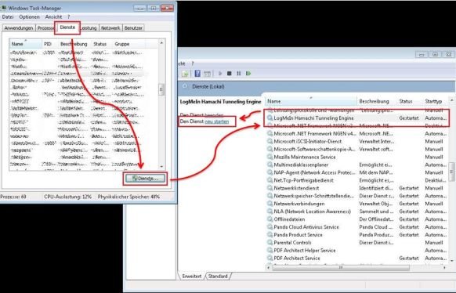Switch to the Leistung tab
456x293 pixels.
89,28
